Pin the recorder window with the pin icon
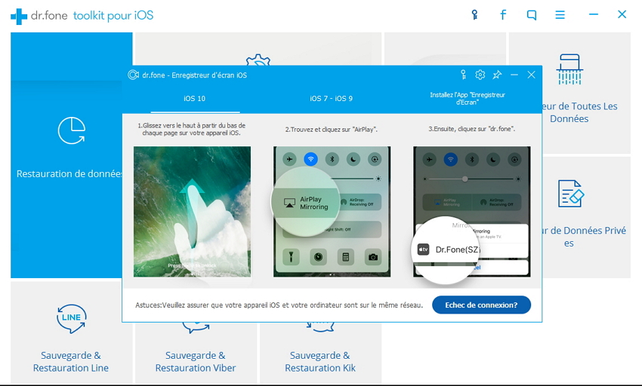Image resolution: width=642 pixels, height=386 pixels. (497, 75)
